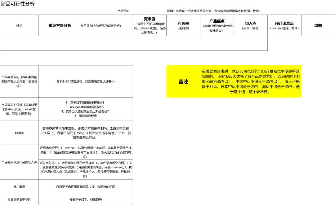The width and height of the screenshot is (335, 205).
Task: Select the 产品痛点 header cell
Action: (217, 25)
